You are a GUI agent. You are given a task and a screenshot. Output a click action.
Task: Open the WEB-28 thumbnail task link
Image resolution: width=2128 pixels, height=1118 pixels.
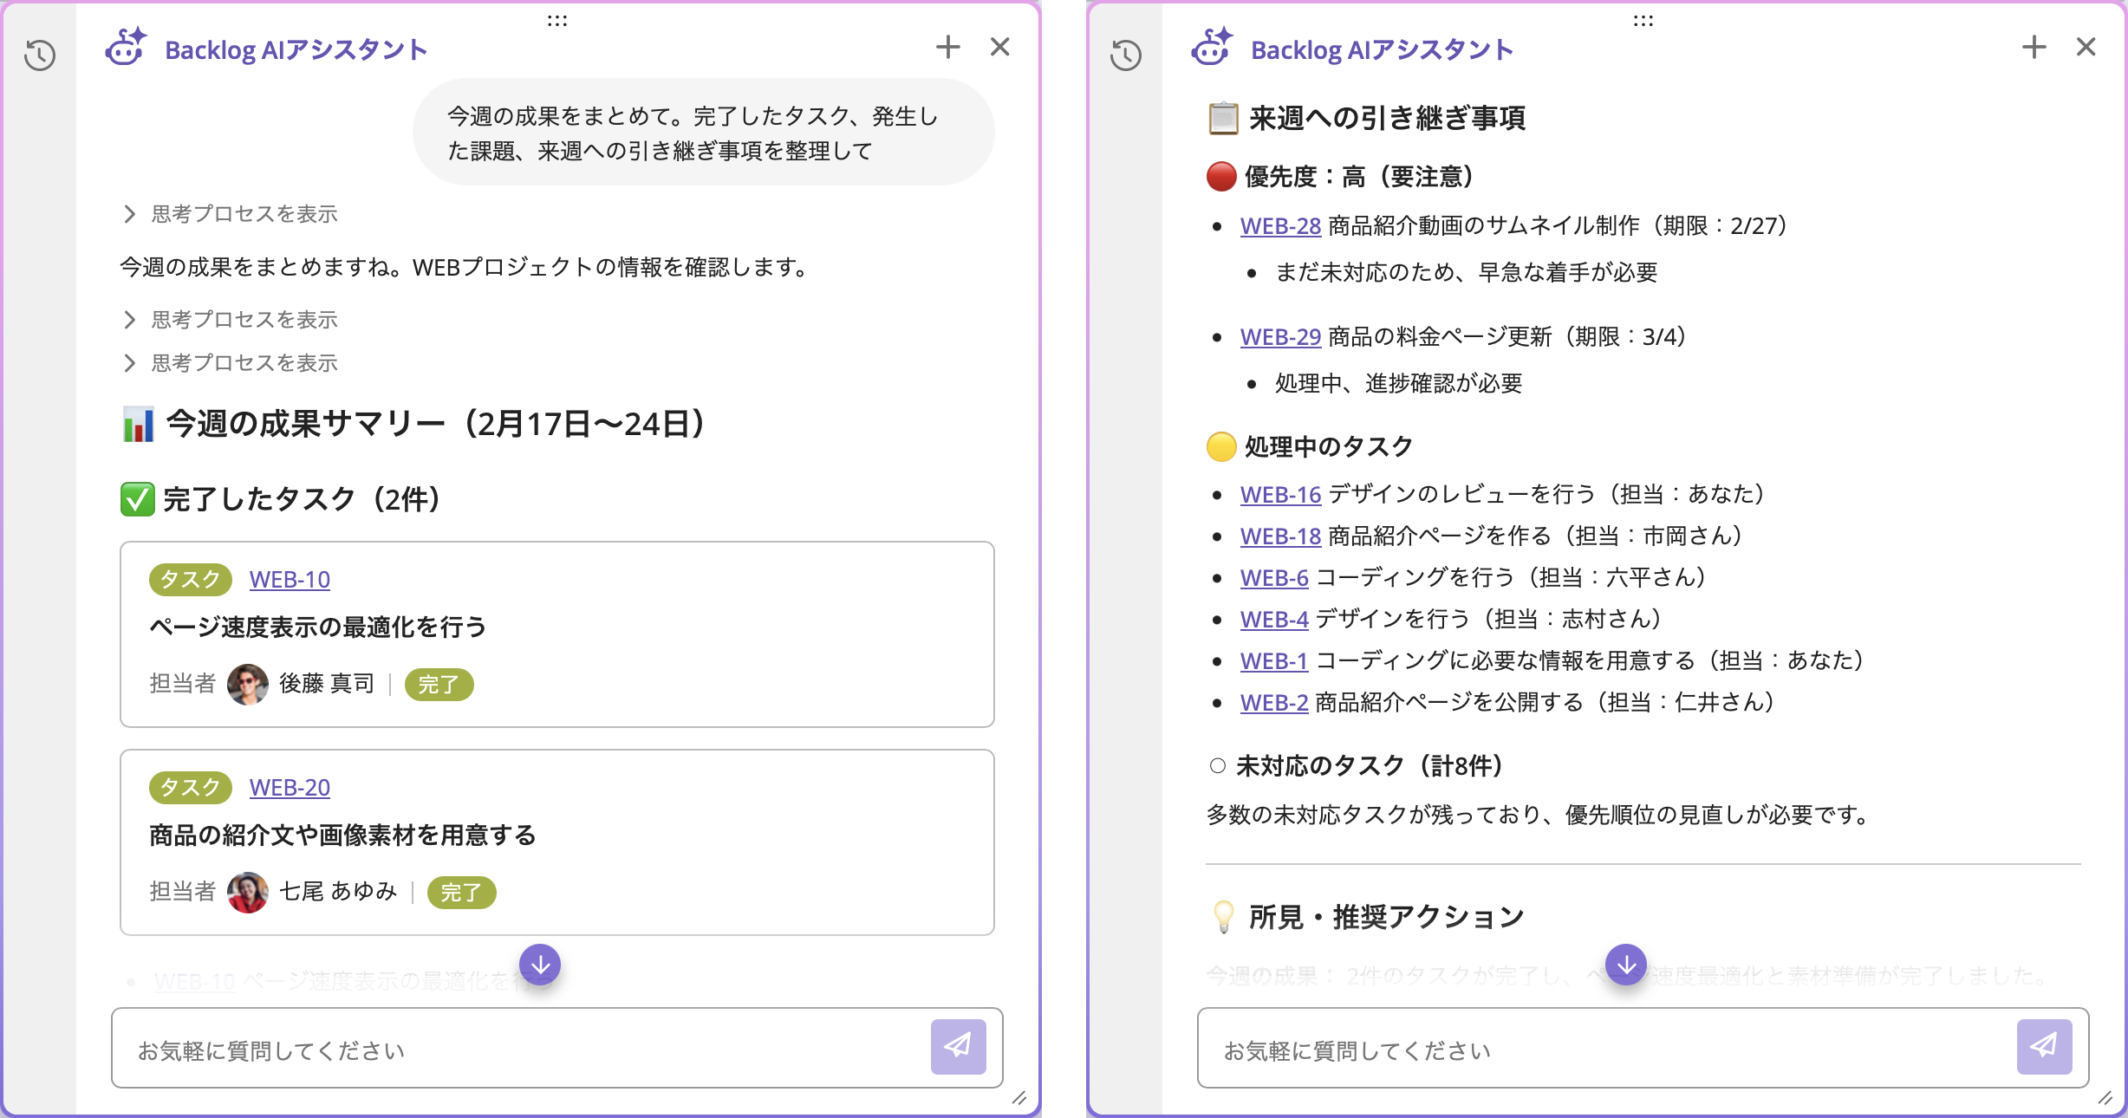click(1280, 225)
